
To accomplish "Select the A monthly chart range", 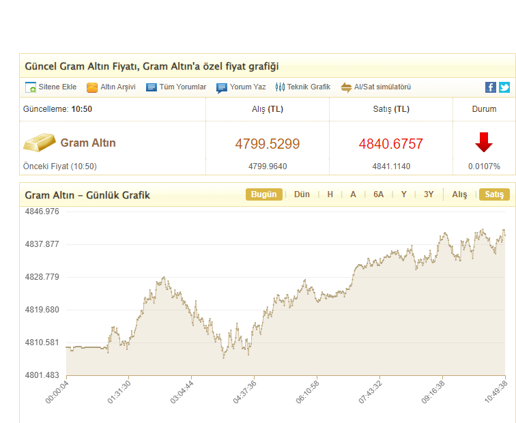I will [x=353, y=194].
